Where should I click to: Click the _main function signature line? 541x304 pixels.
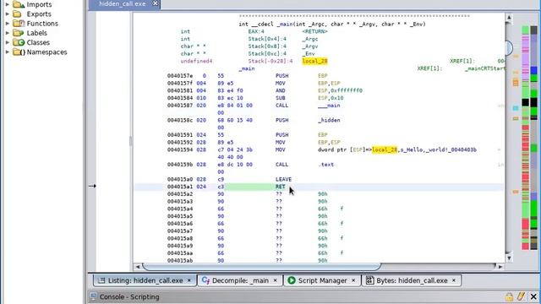coord(332,24)
